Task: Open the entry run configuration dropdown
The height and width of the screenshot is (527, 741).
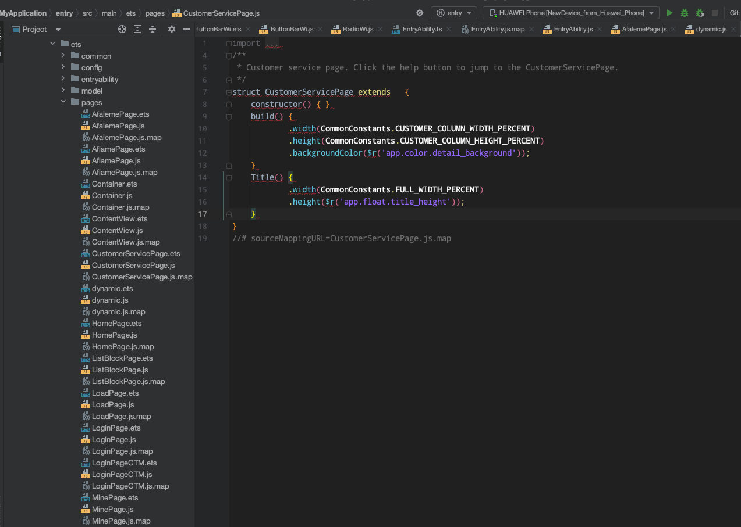Action: click(454, 13)
